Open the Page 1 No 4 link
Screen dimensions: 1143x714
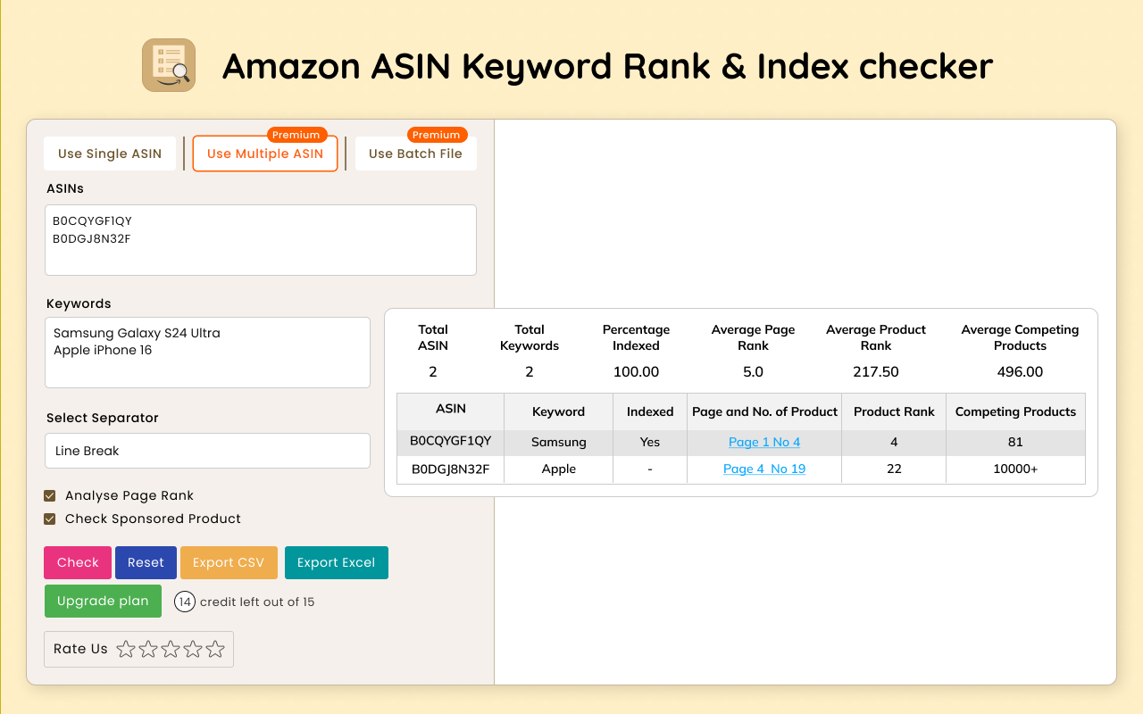click(764, 442)
